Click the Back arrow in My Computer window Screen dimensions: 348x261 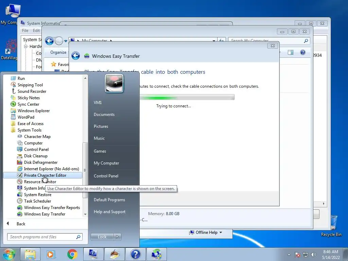pos(49,41)
